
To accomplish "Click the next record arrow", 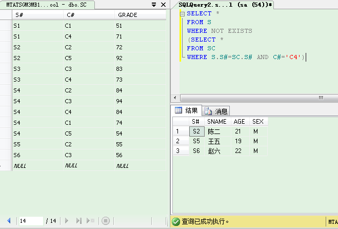I will pos(67,221).
